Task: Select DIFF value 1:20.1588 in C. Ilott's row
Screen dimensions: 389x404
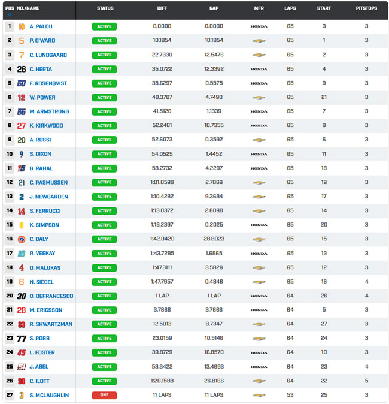Action: tap(162, 381)
